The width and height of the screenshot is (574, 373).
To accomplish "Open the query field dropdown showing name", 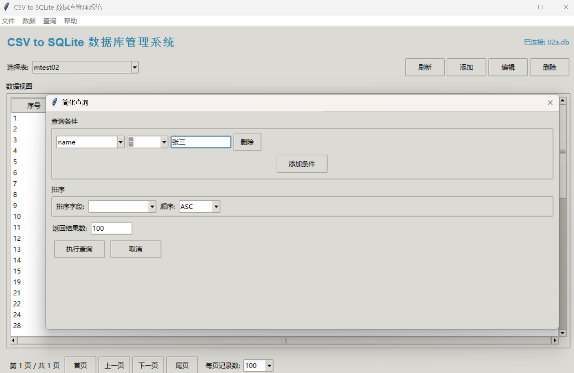I will pos(120,142).
